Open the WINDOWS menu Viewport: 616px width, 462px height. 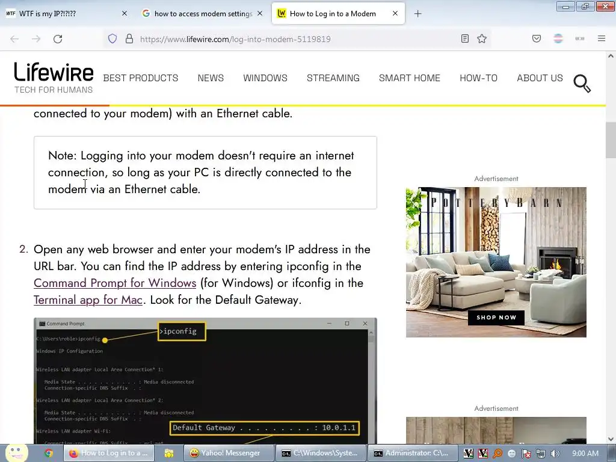[265, 78]
